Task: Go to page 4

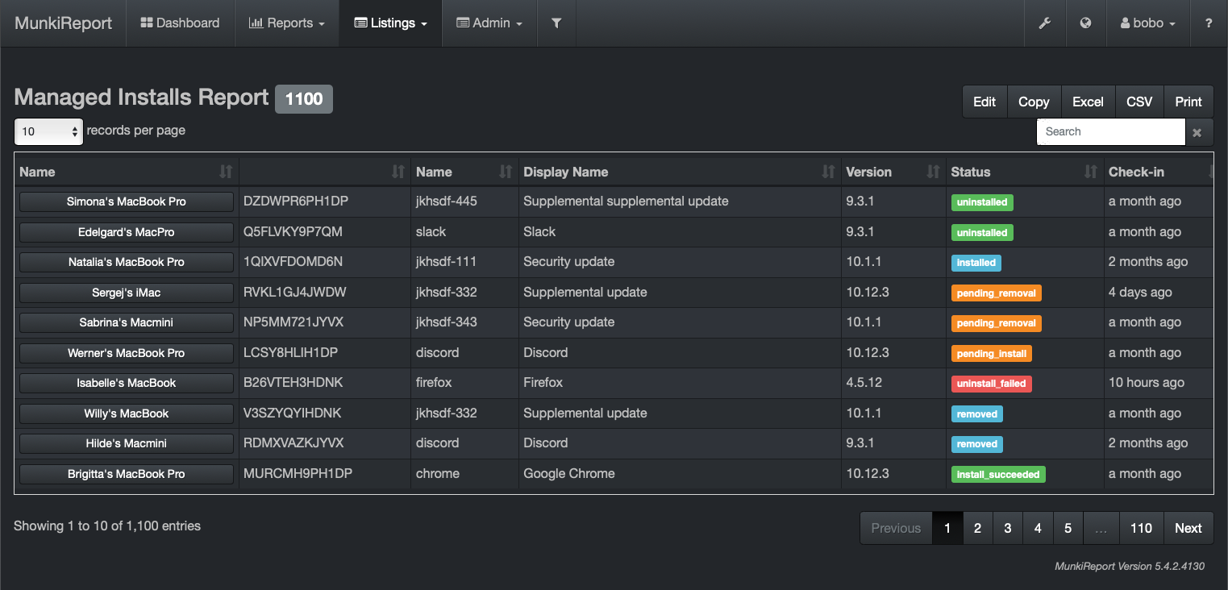Action: click(x=1038, y=528)
